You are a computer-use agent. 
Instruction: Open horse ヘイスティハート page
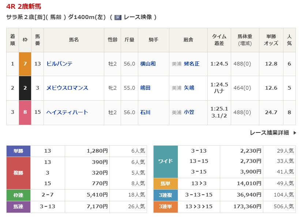67,112
